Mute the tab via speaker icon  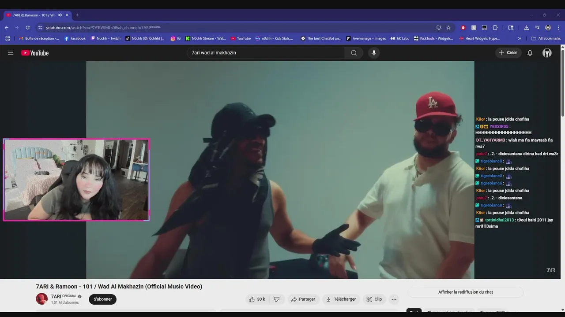click(60, 15)
